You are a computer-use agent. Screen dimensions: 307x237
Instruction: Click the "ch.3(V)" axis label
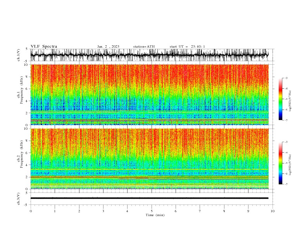19,199
